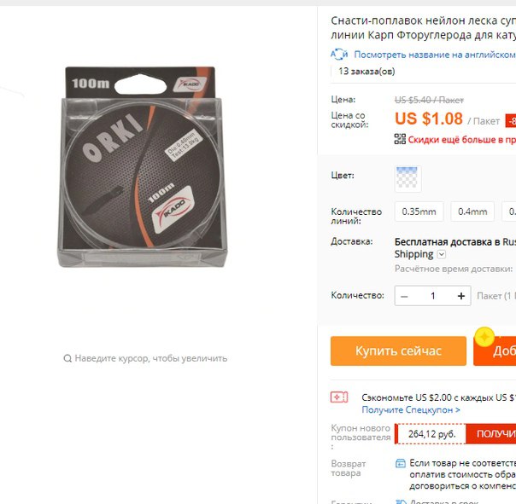Viewport: 516px width, 504px height.
Task: Click the quantity input field showing 1
Action: [x=433, y=296]
